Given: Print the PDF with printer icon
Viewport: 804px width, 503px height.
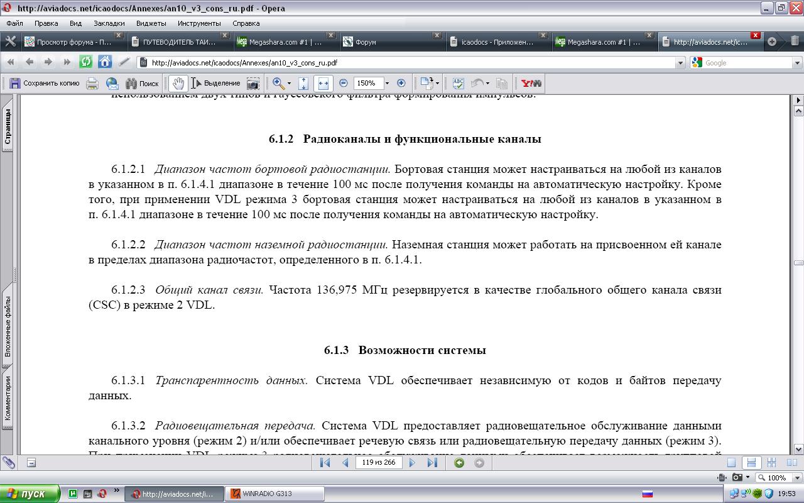Looking at the screenshot, I should coord(92,83).
